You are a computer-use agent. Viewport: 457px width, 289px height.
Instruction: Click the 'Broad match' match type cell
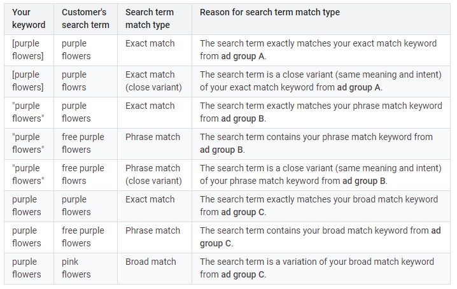point(151,262)
